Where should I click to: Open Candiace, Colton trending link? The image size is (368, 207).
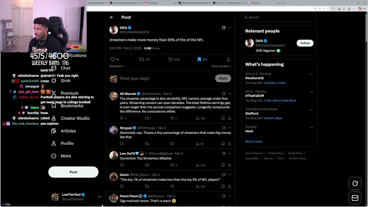click(275, 83)
